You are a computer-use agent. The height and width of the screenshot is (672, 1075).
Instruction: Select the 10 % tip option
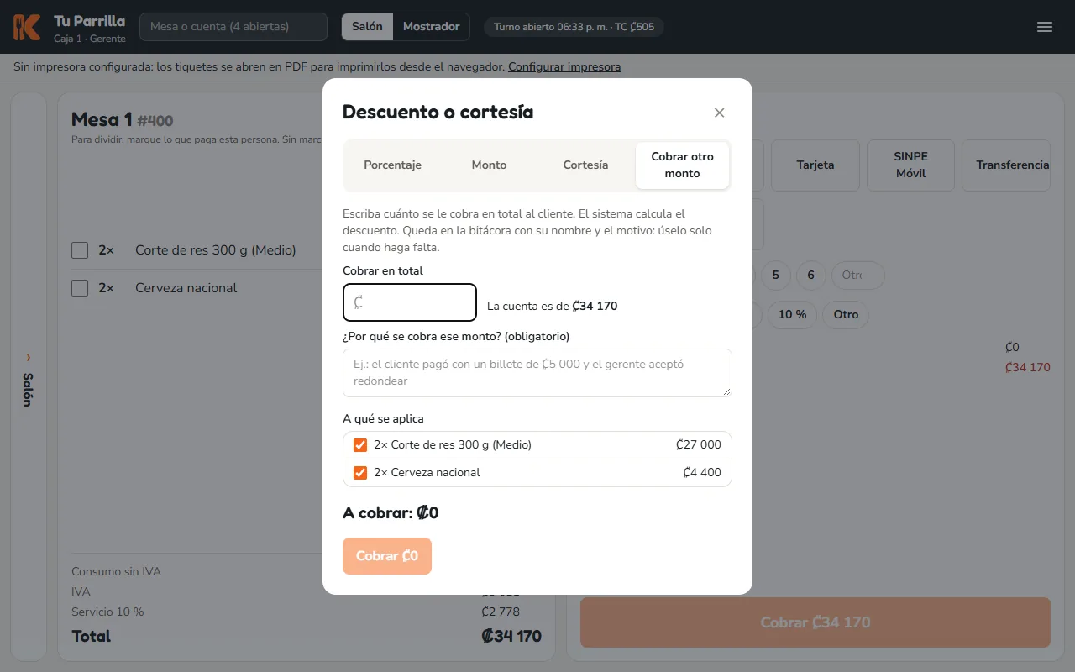tap(792, 314)
